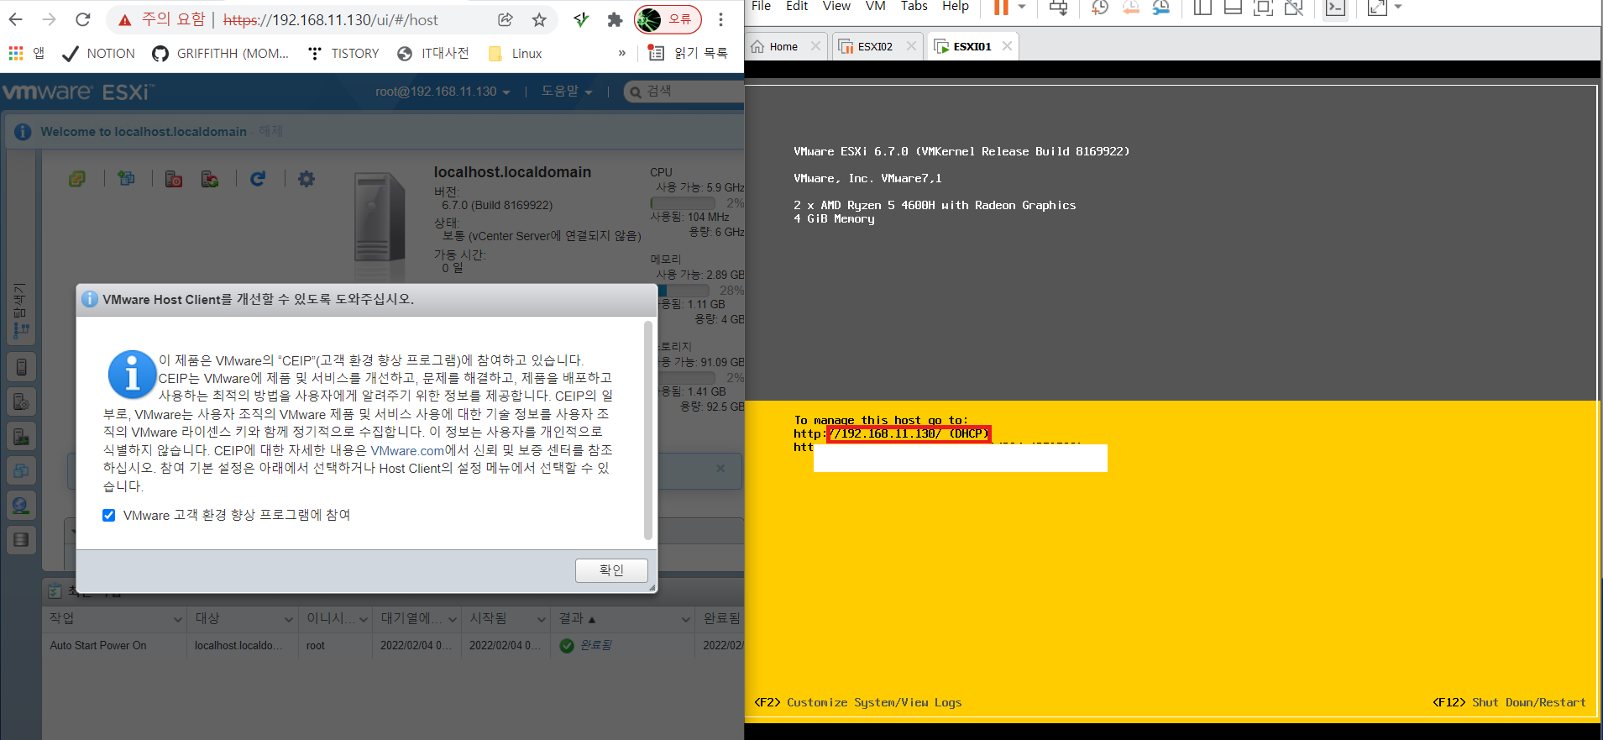Viewport: 1603px width, 740px height.
Task: Open the 작업 column dropdown arrow
Action: [x=178, y=619]
